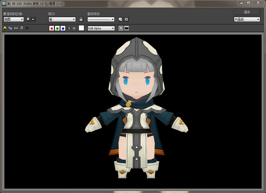Click the Print Image icon

[22, 28]
